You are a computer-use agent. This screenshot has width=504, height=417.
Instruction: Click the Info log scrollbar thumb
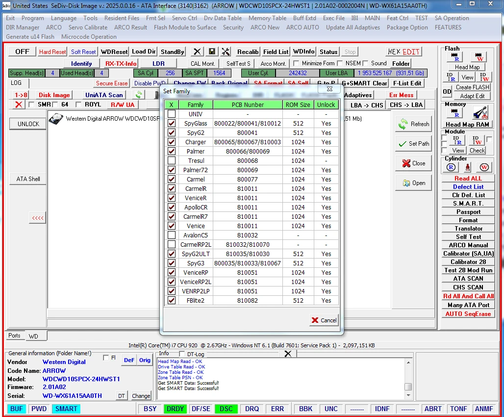click(x=408, y=387)
